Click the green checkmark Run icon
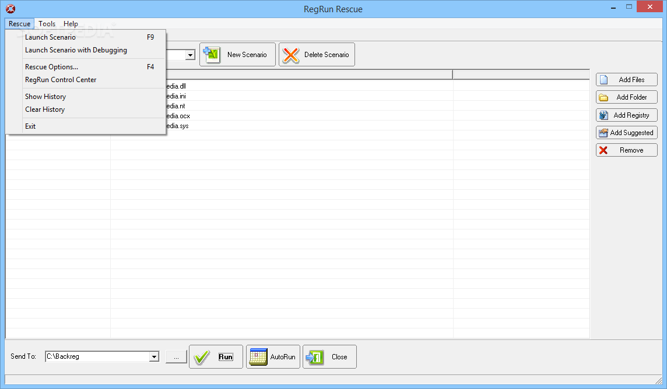This screenshot has height=389, width=667. 202,357
